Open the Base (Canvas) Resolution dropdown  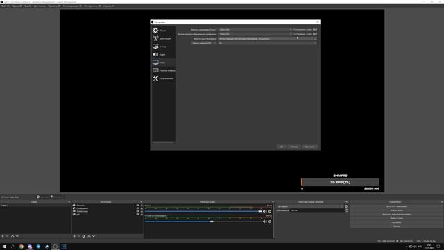coord(255,29)
